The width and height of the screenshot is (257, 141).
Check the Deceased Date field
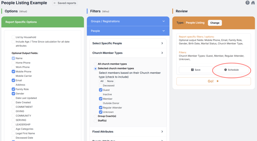click(x=13, y=138)
